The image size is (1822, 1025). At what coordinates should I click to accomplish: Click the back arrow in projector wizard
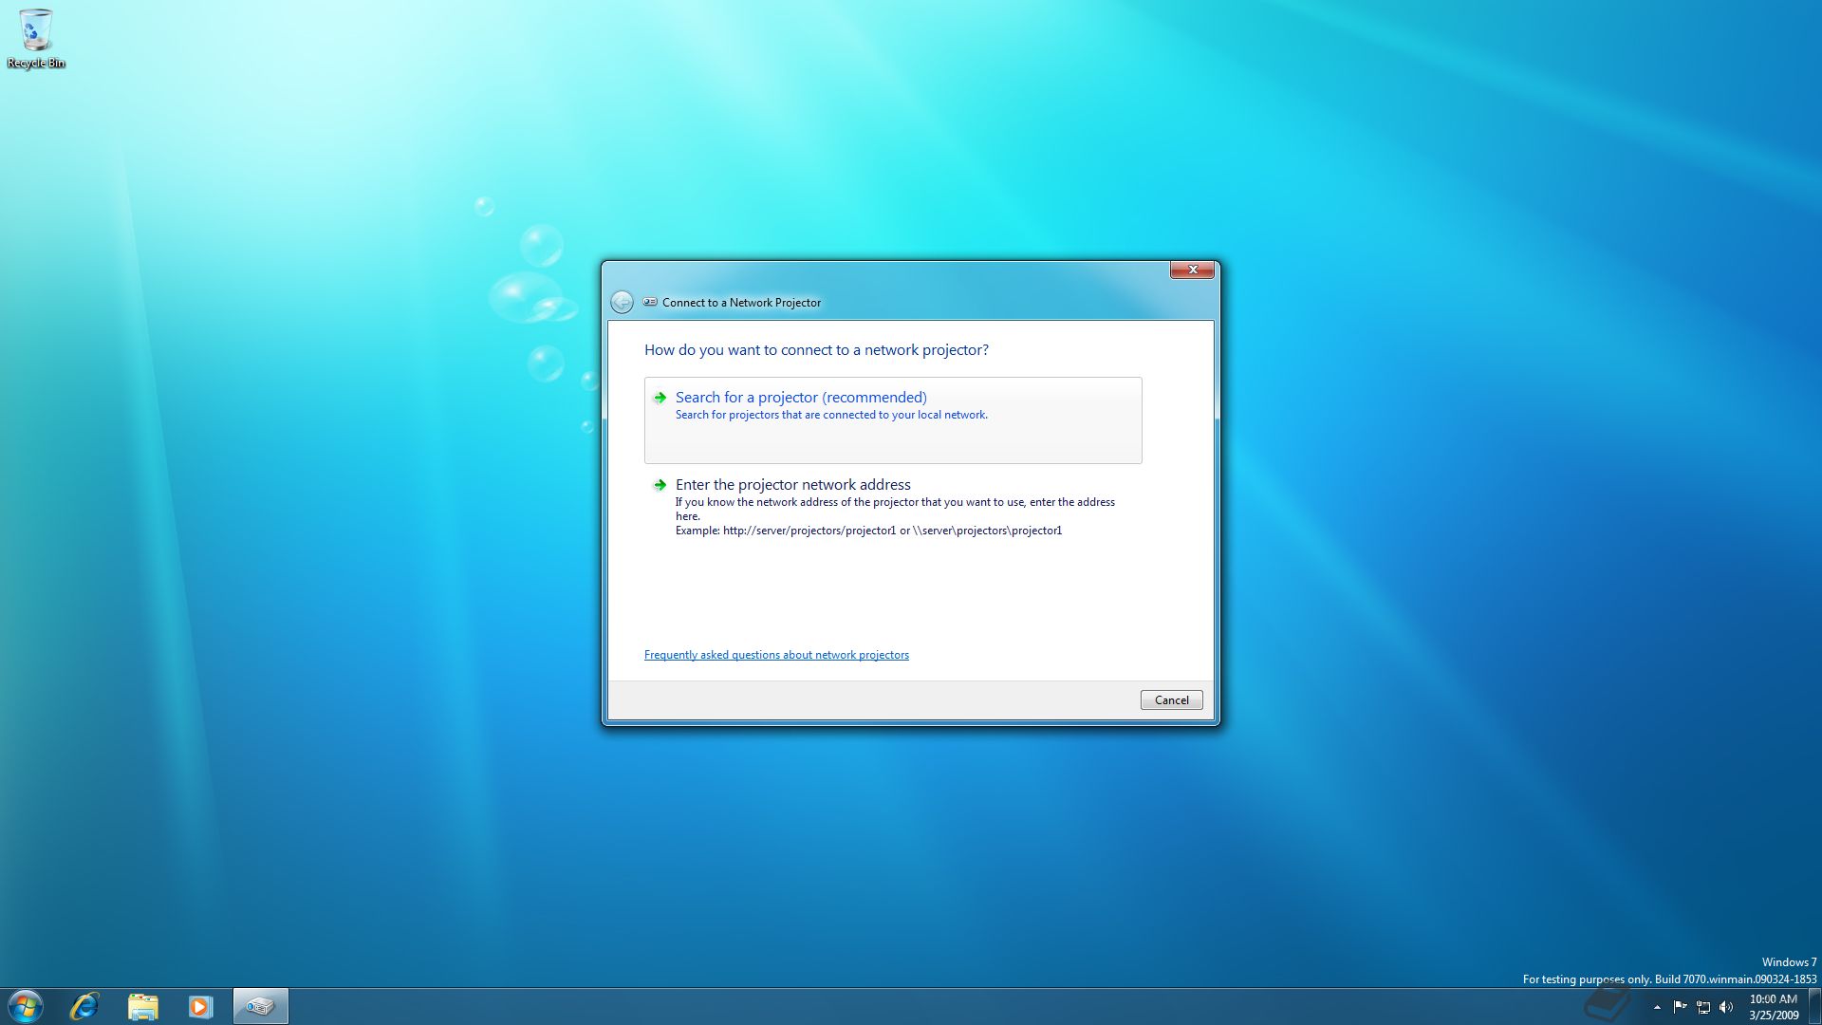click(x=622, y=302)
